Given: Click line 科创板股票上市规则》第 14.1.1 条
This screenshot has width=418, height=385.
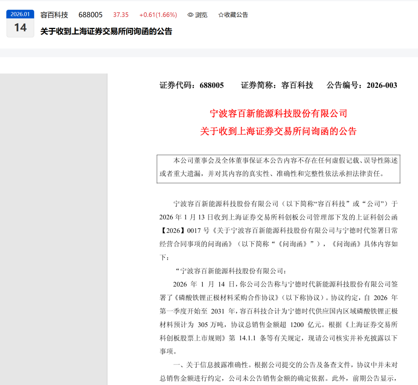Looking at the screenshot, I should click(278, 338).
